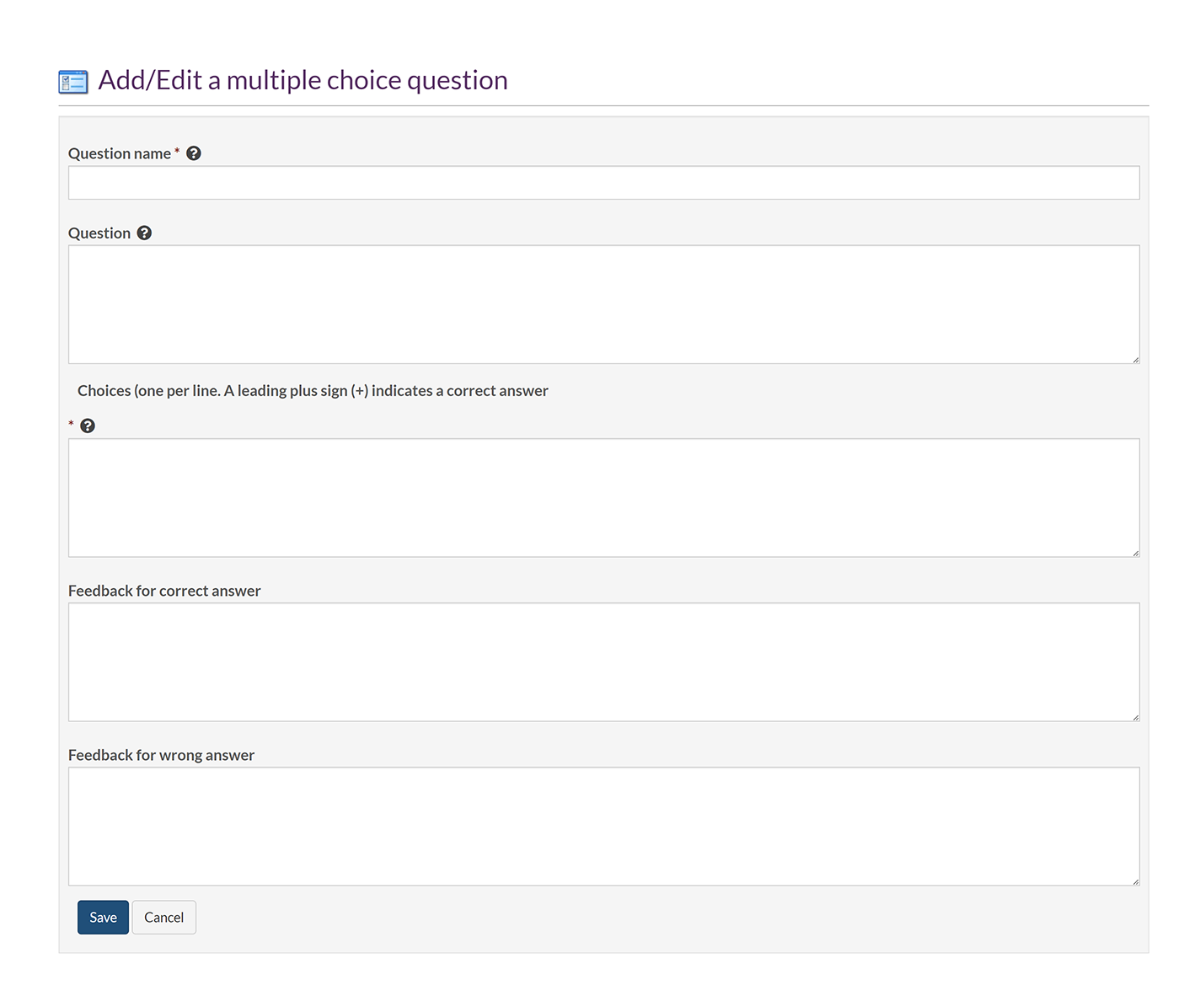This screenshot has width=1189, height=985.
Task: Focus the Feedback for correct answer box
Action: coord(603,661)
